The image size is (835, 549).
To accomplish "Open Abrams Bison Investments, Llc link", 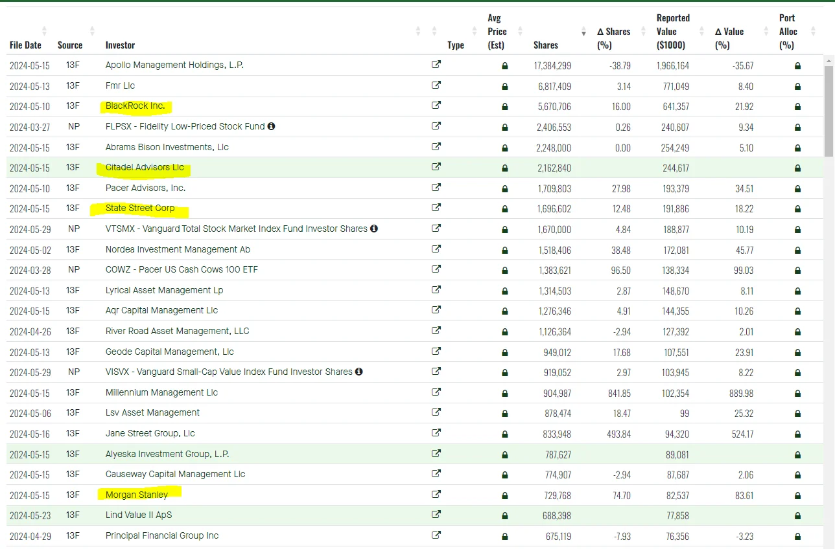I will coord(167,147).
